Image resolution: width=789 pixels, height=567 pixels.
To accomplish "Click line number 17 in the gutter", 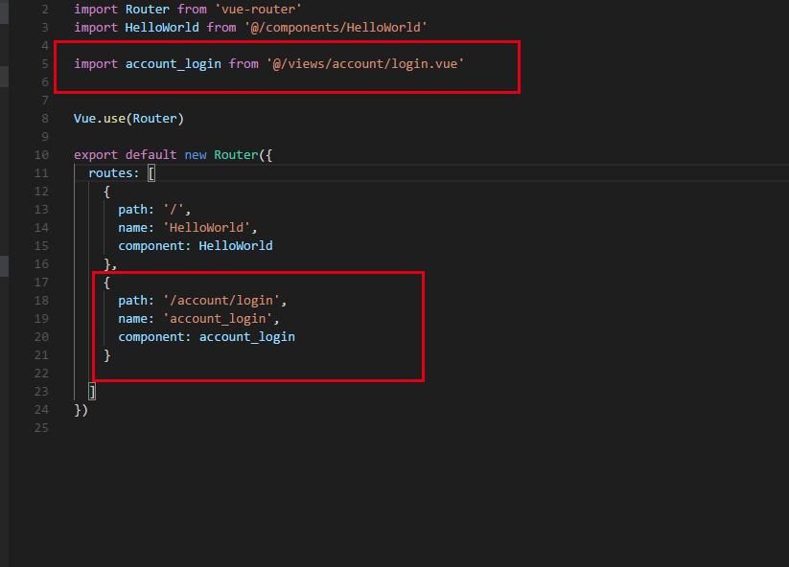I will point(40,283).
